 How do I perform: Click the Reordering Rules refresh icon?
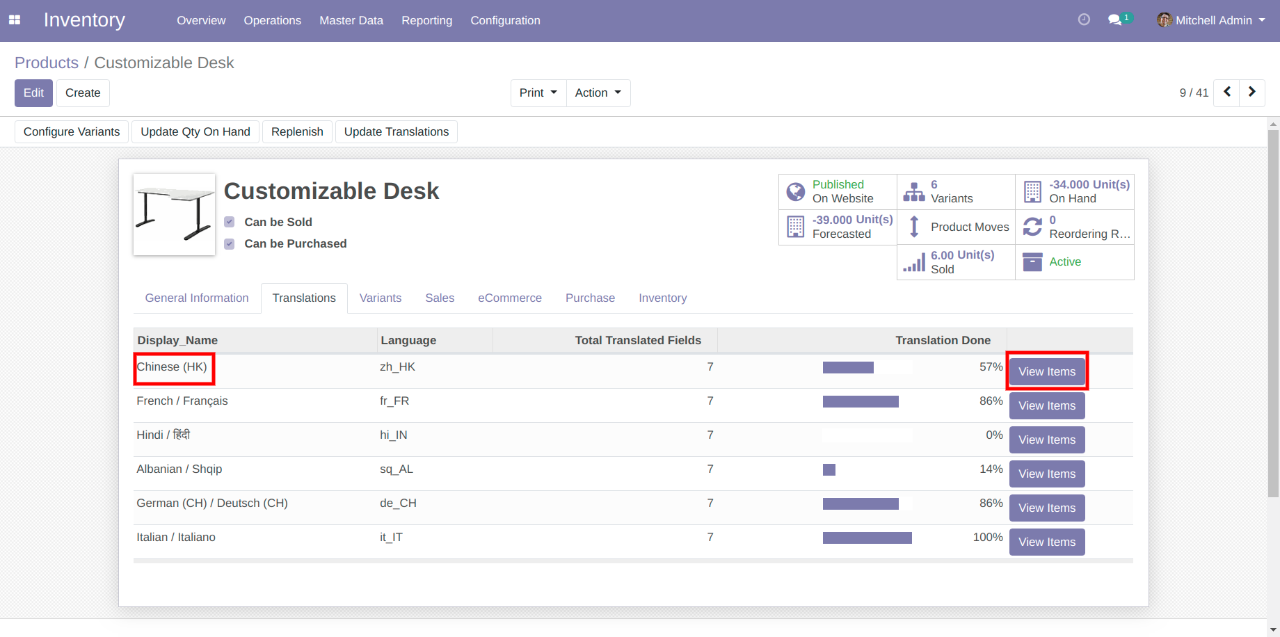[1032, 227]
